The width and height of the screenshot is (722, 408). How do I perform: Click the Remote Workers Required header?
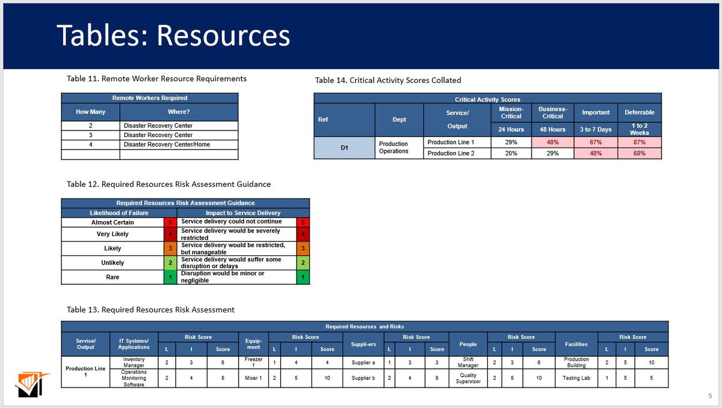point(149,99)
